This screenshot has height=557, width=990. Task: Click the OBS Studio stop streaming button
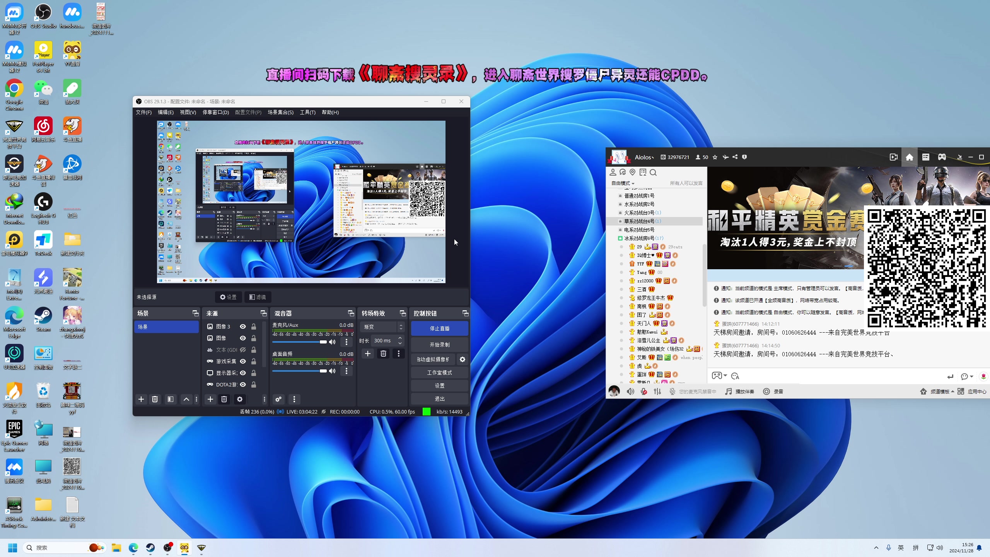point(440,328)
